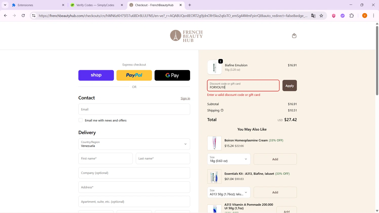Click the scrollbar down arrow

point(377,211)
